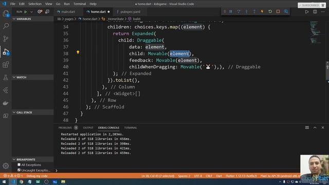Open the launch configuration dropdown next to RUN
Viewport: 329px width, 185px height.
pos(31,12)
